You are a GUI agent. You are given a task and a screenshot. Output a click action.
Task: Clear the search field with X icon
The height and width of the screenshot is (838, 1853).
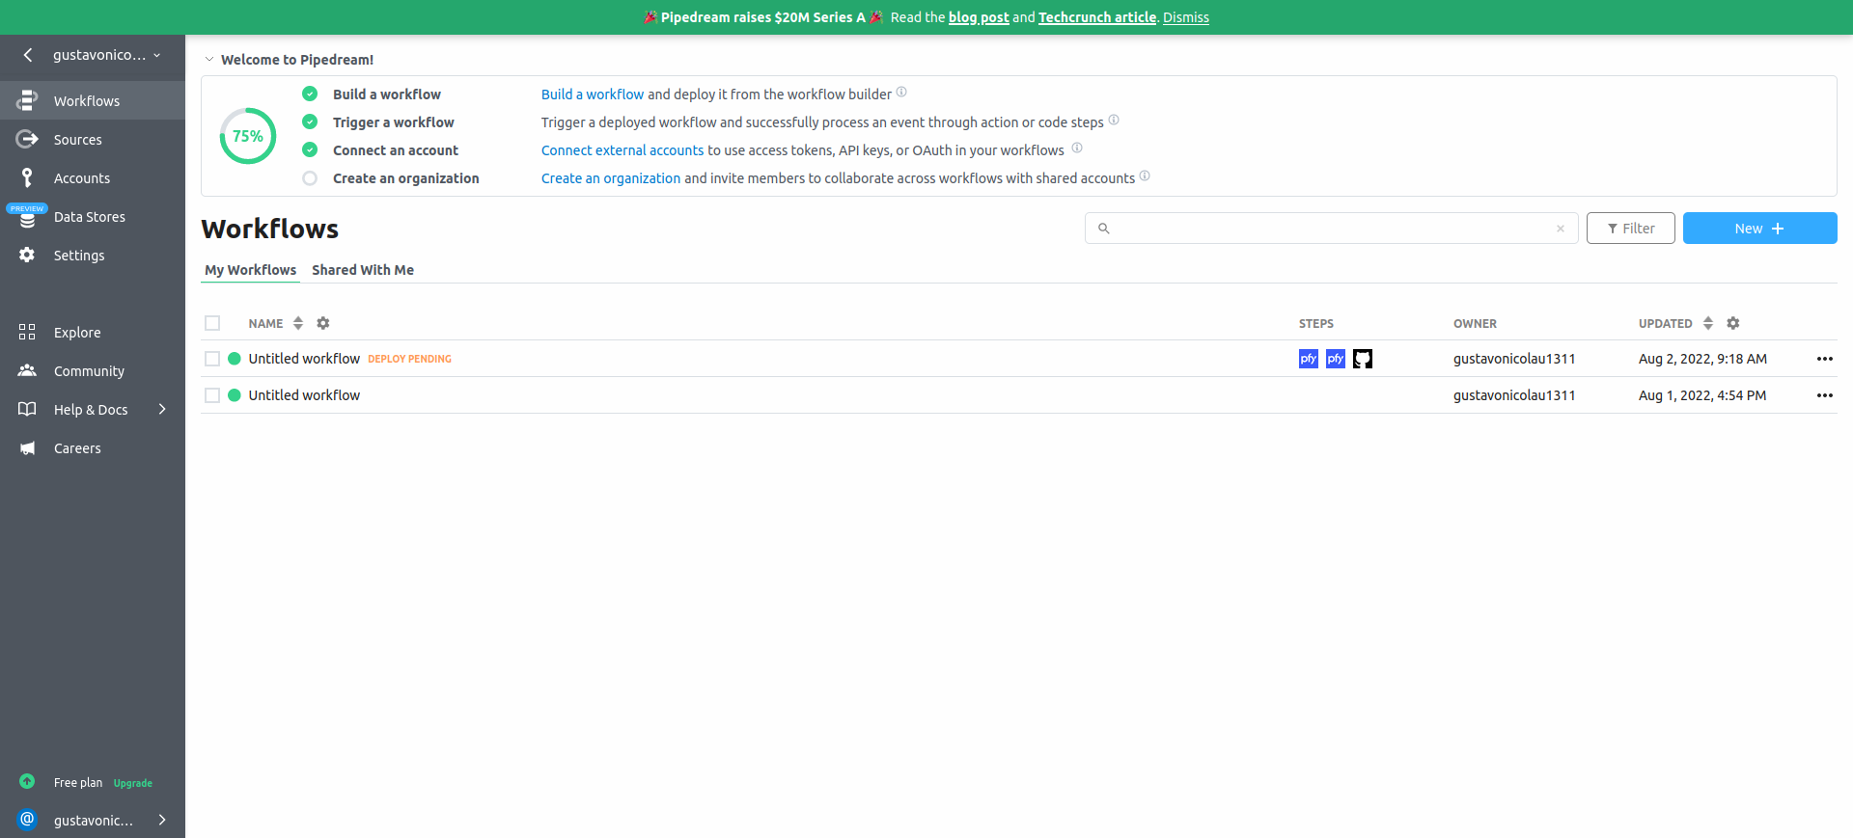1560,229
